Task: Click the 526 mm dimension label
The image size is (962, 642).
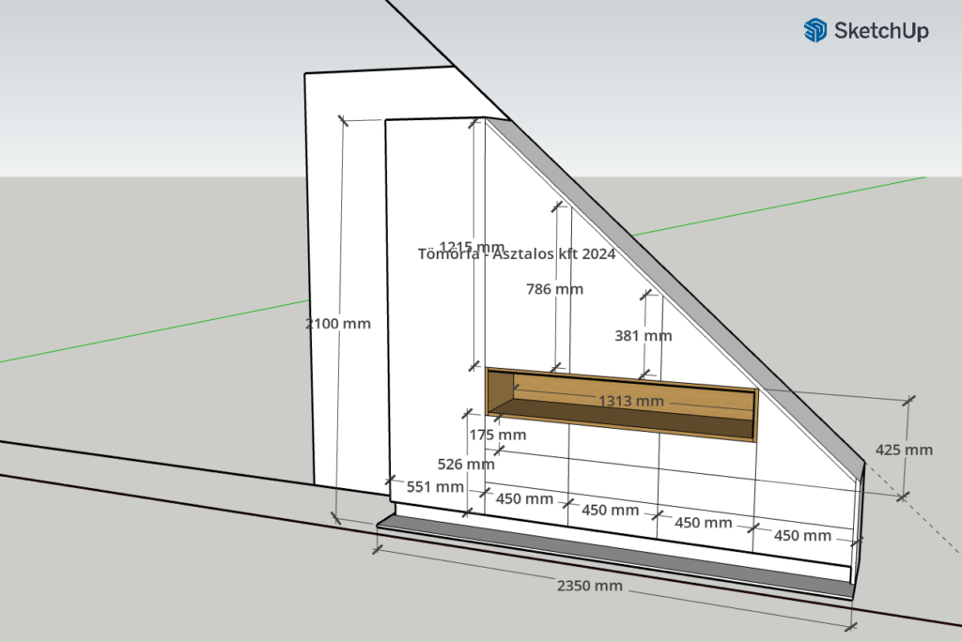Action: tap(466, 464)
